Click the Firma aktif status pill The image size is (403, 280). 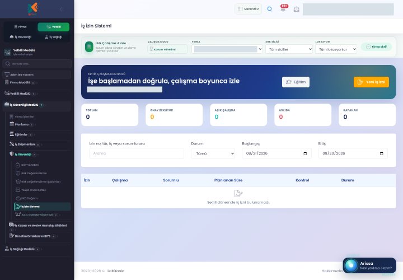coord(376,47)
